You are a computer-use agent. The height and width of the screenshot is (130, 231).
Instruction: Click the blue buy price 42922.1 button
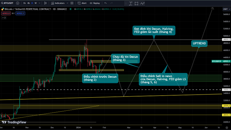coord(20,13)
